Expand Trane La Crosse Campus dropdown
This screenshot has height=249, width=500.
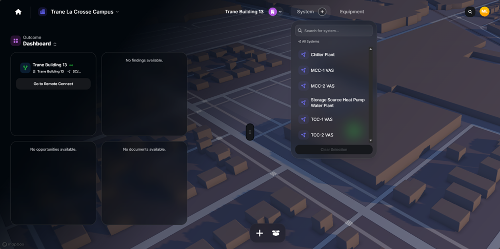click(x=117, y=12)
